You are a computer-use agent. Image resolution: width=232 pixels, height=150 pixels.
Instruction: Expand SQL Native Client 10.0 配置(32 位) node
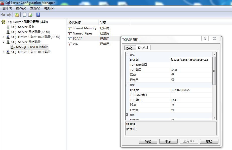pyautogui.click(x=4, y=37)
